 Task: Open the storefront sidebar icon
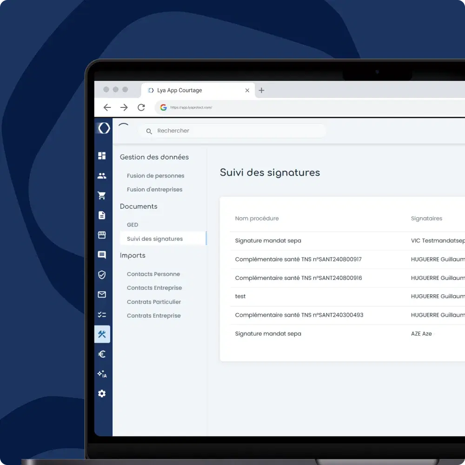click(x=102, y=235)
